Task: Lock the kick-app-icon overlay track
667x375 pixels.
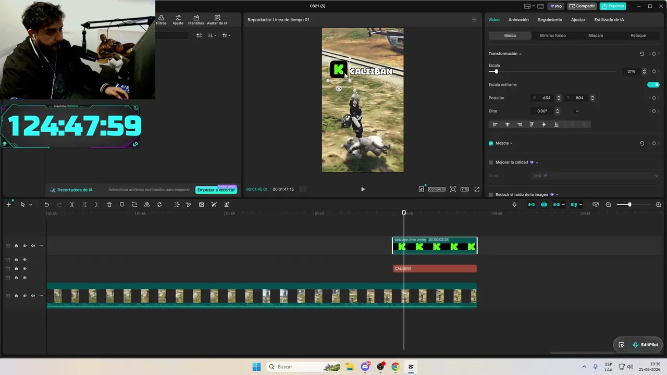Action: 16,246
